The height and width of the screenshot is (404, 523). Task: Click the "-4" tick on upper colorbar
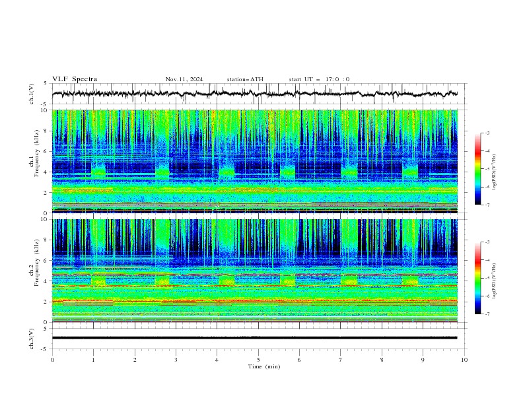click(x=487, y=151)
